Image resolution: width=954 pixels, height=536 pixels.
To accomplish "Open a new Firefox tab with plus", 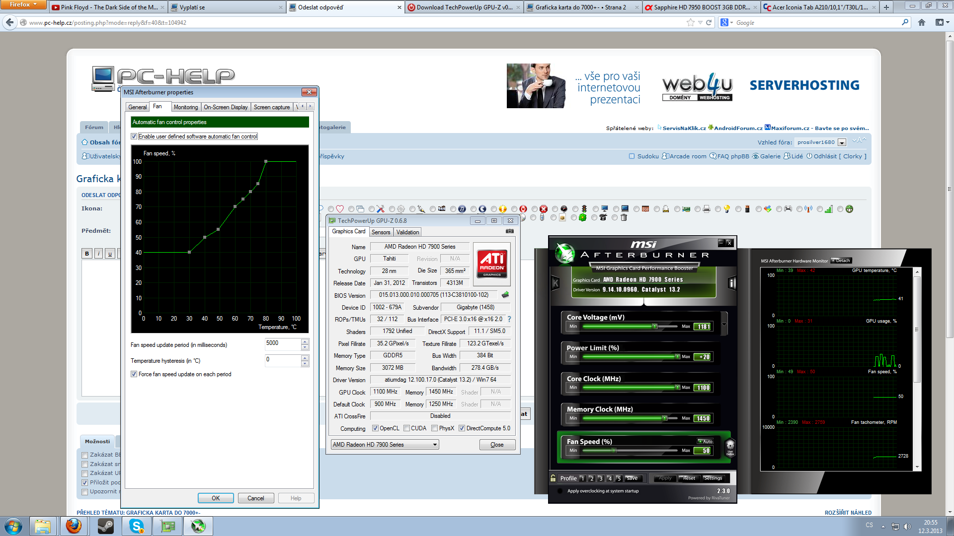I will 886,7.
